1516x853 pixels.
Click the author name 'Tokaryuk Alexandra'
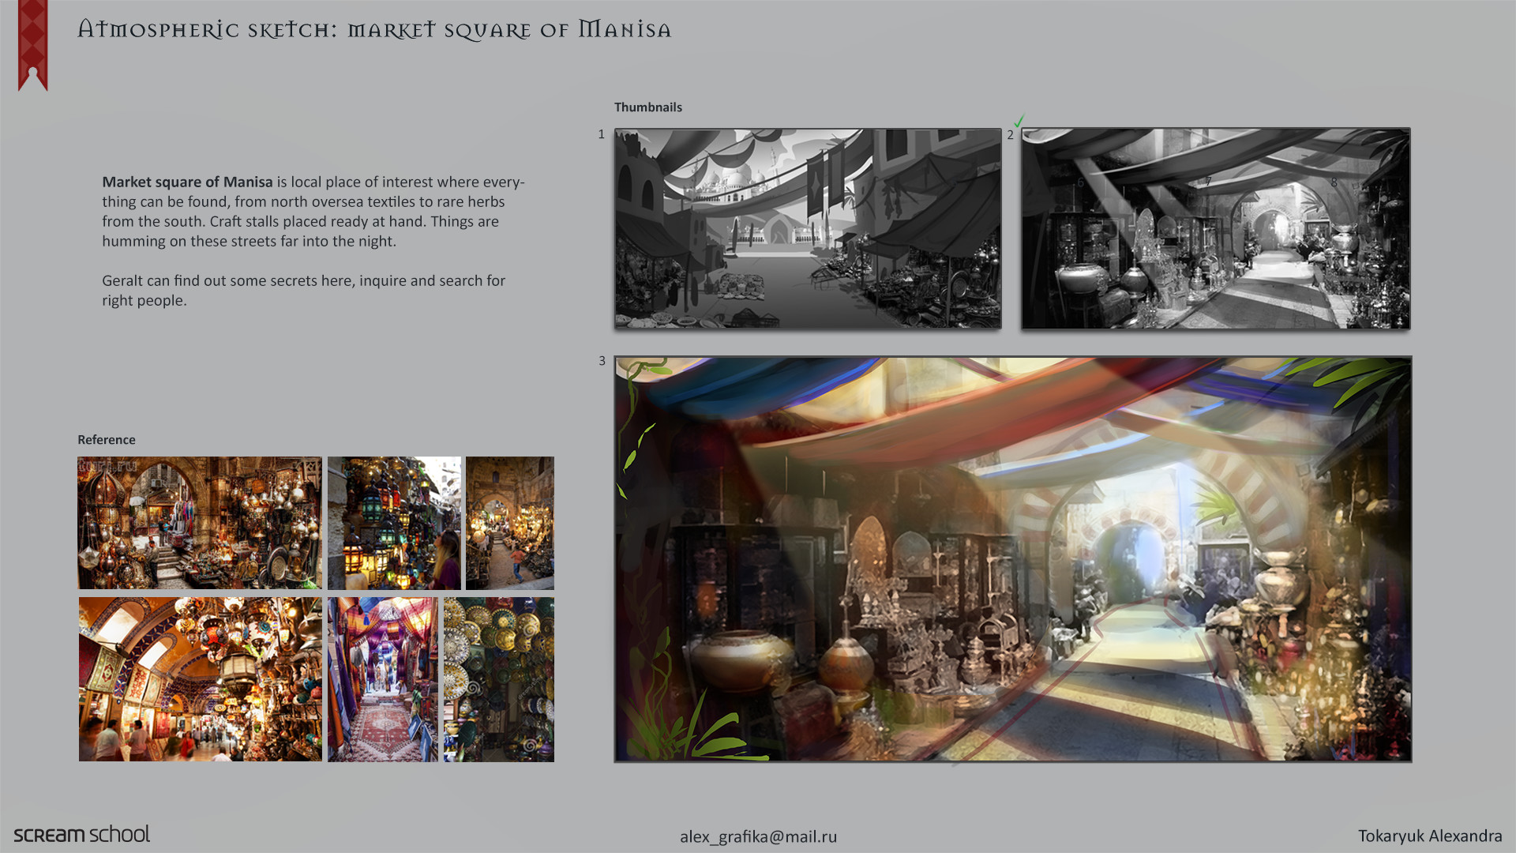tap(1430, 836)
